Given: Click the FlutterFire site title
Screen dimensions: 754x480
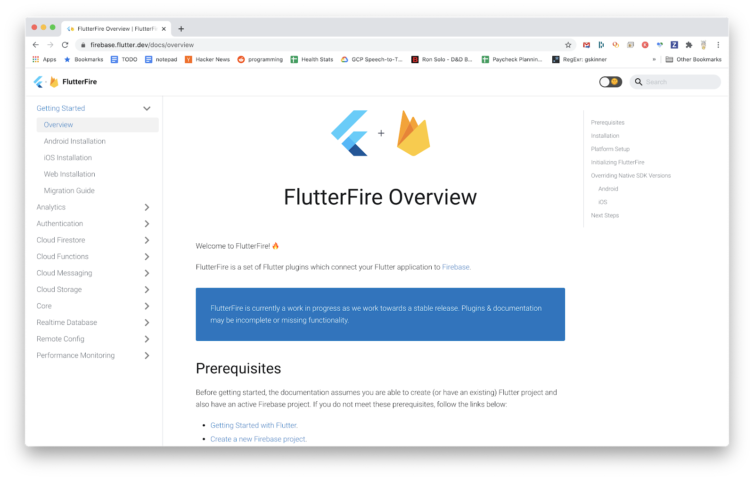Looking at the screenshot, I should pos(80,82).
